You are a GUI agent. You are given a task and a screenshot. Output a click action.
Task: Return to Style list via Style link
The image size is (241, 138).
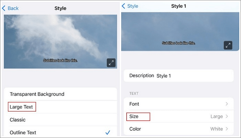(x=133, y=6)
